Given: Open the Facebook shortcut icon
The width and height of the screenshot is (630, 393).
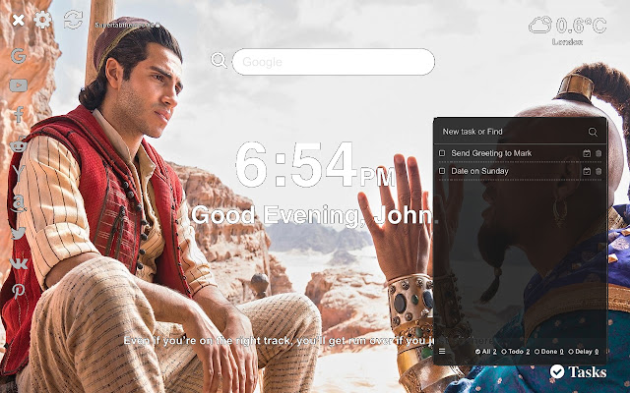Looking at the screenshot, I should [x=19, y=114].
